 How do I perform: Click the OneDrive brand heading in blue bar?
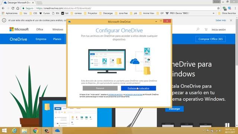coord(18,39)
